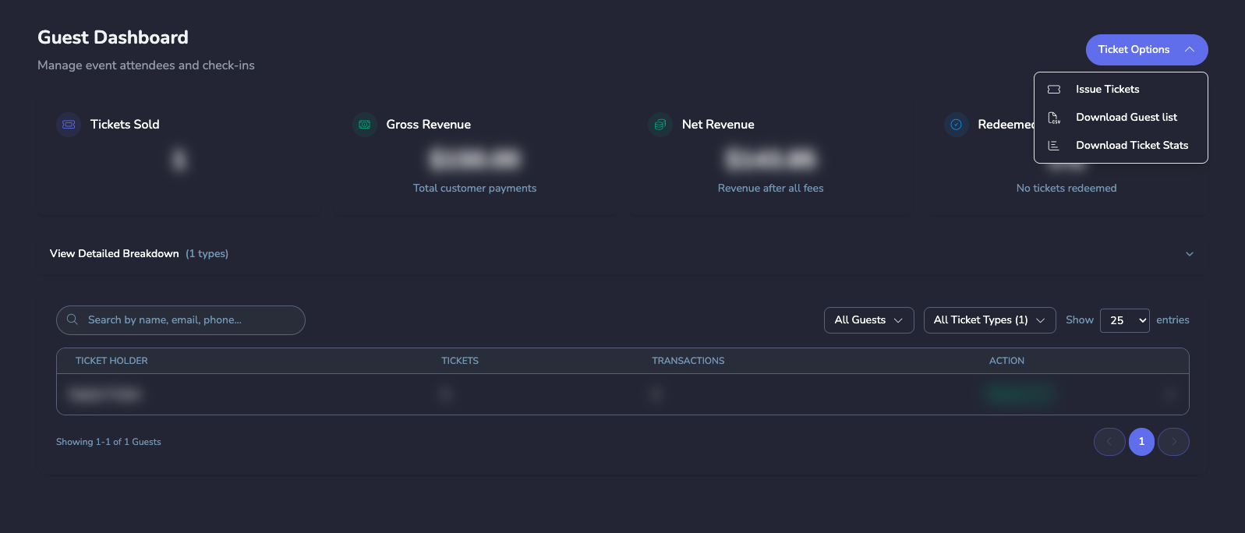
Task: Click the Tickets Sold label
Action: [125, 125]
